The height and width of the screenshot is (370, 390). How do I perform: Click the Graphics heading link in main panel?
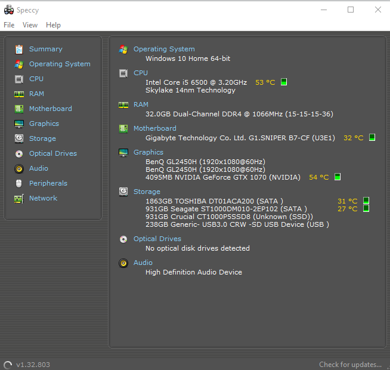pos(148,152)
